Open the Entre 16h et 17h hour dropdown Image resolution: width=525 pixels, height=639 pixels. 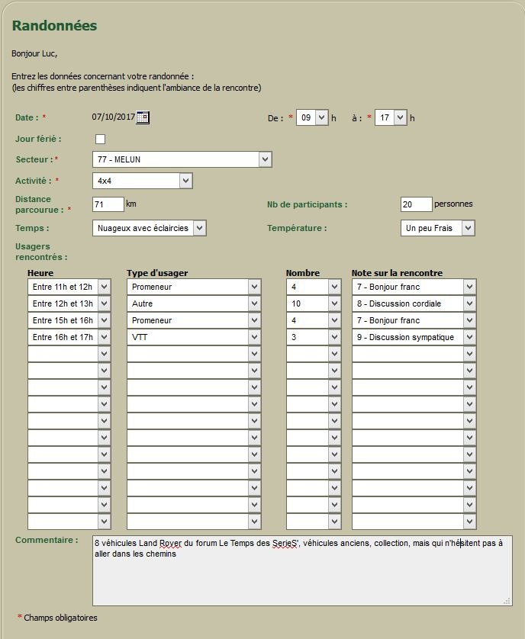[x=69, y=337]
